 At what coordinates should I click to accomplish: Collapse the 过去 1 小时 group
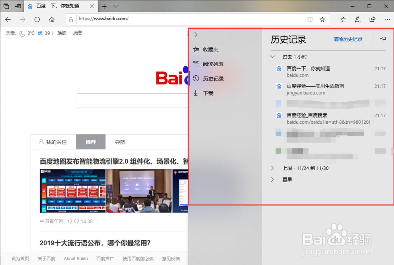click(272, 57)
